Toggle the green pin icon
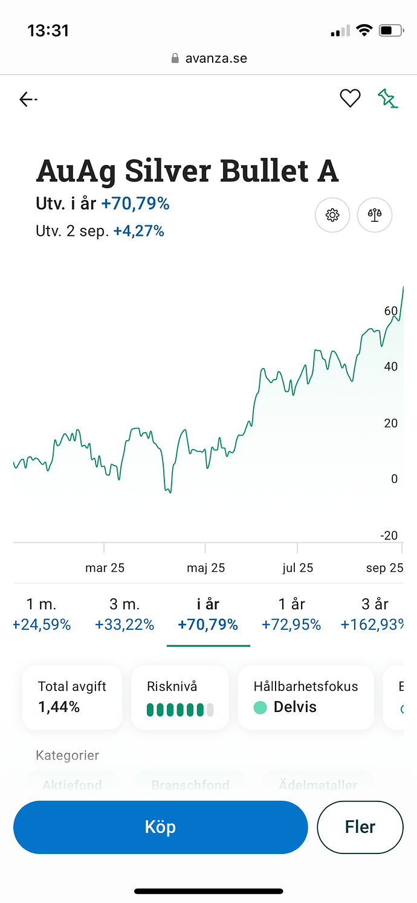 (x=387, y=98)
